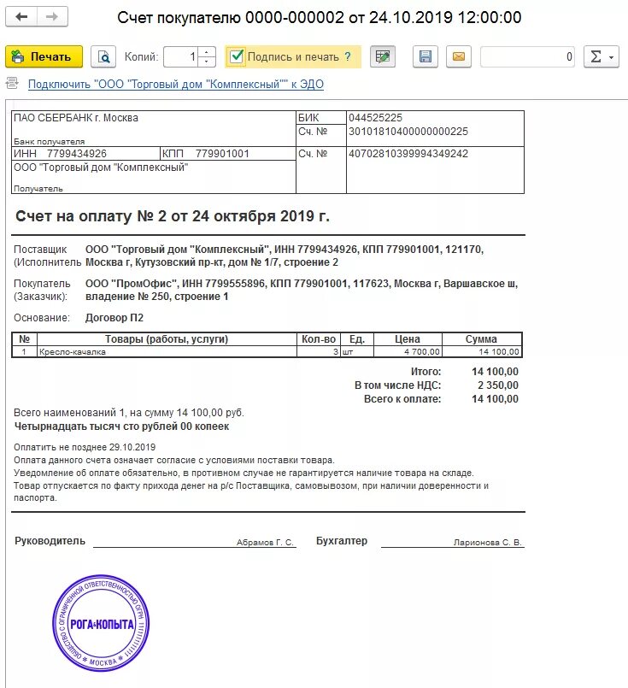Click the Сумма column header
Image resolution: width=628 pixels, height=688 pixels.
482,339
